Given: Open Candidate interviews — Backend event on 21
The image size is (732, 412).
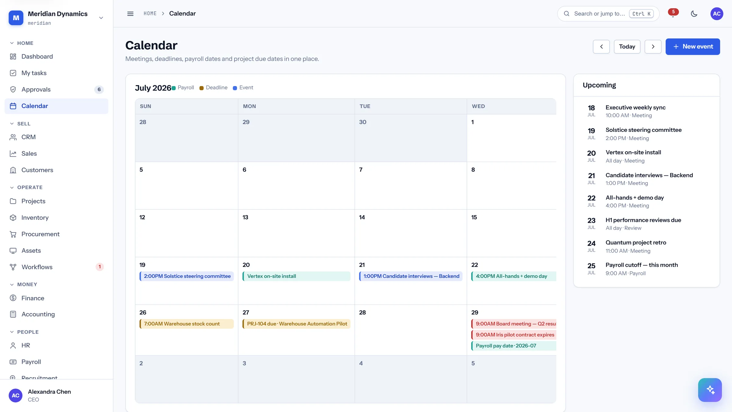Looking at the screenshot, I should pyautogui.click(x=411, y=276).
